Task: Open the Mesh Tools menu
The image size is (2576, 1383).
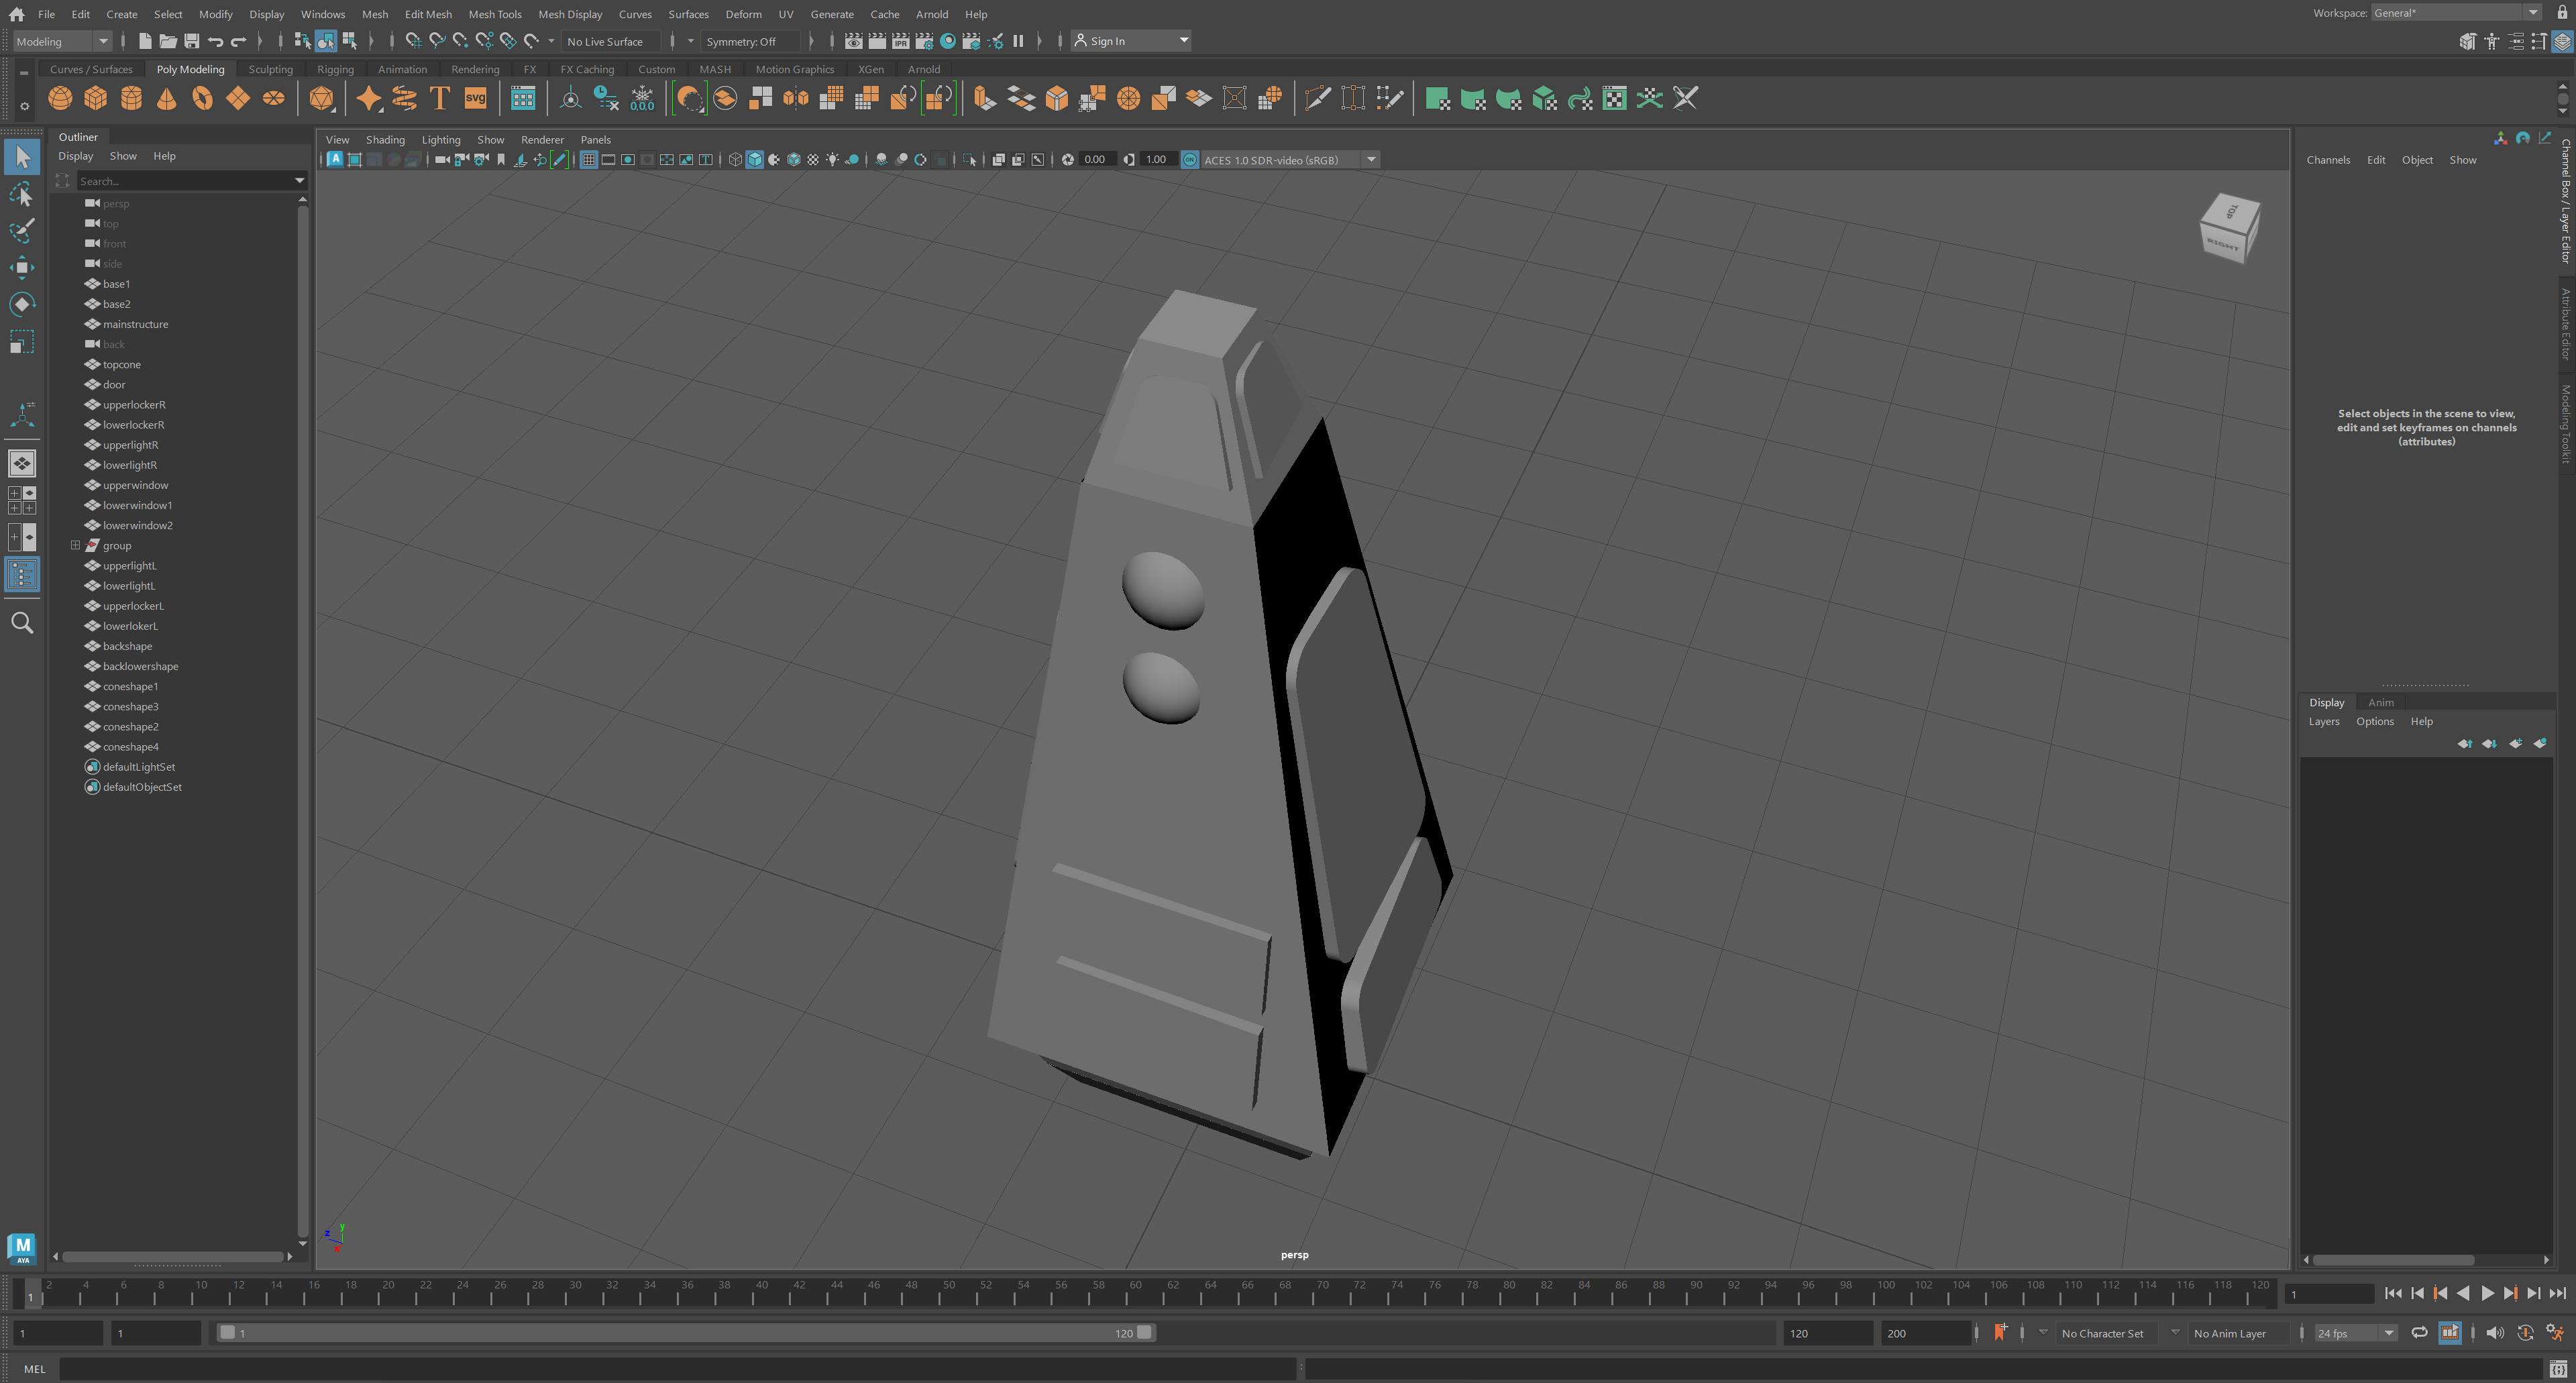Action: tap(495, 14)
